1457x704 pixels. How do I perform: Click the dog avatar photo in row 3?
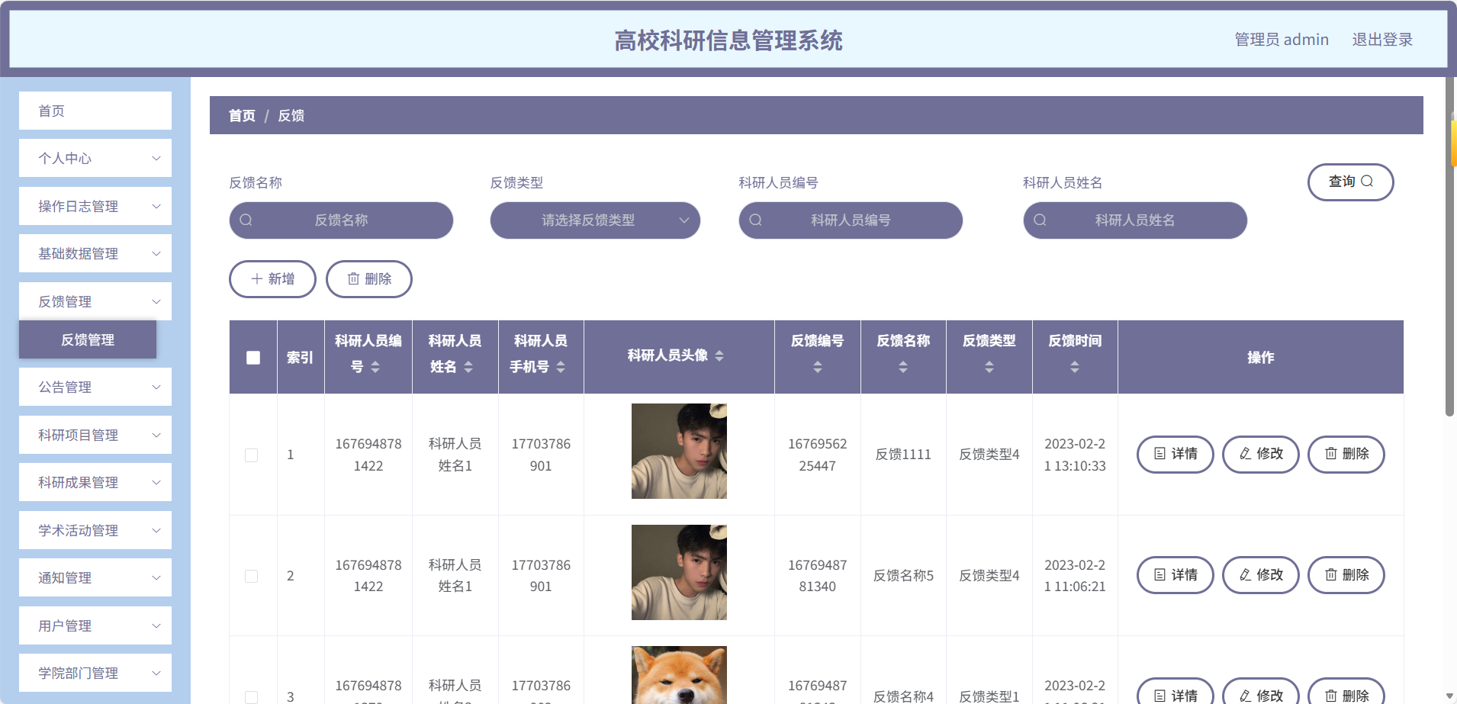(x=679, y=675)
